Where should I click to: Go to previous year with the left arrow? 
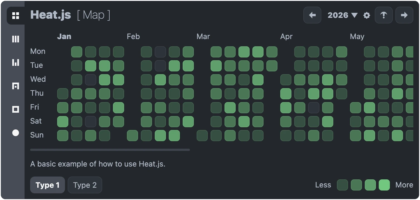click(312, 15)
